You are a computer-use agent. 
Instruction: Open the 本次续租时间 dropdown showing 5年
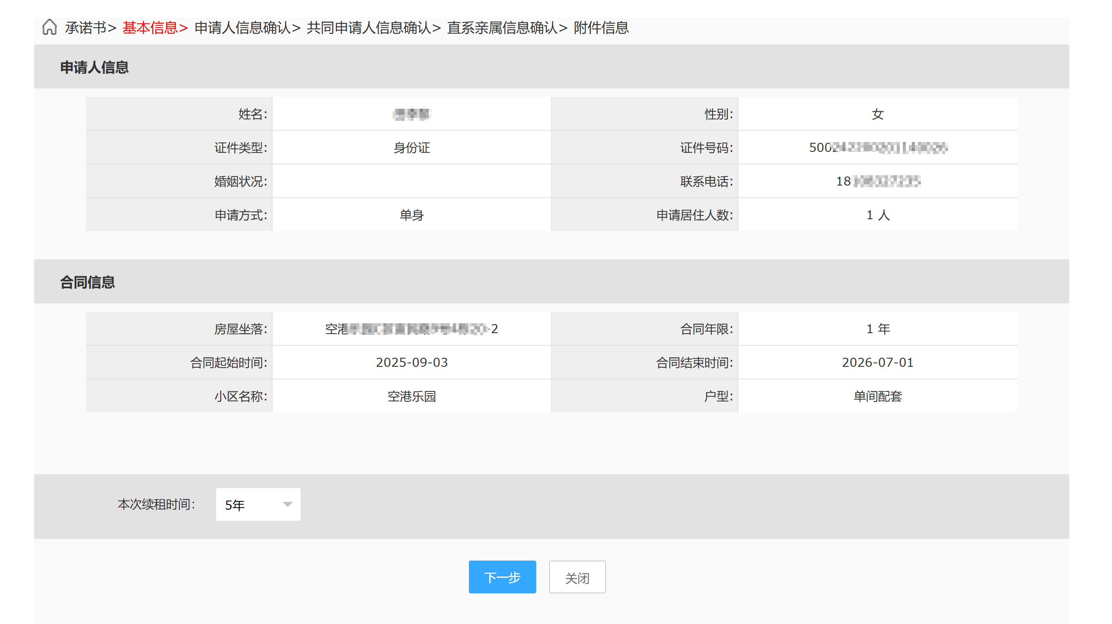click(x=258, y=504)
